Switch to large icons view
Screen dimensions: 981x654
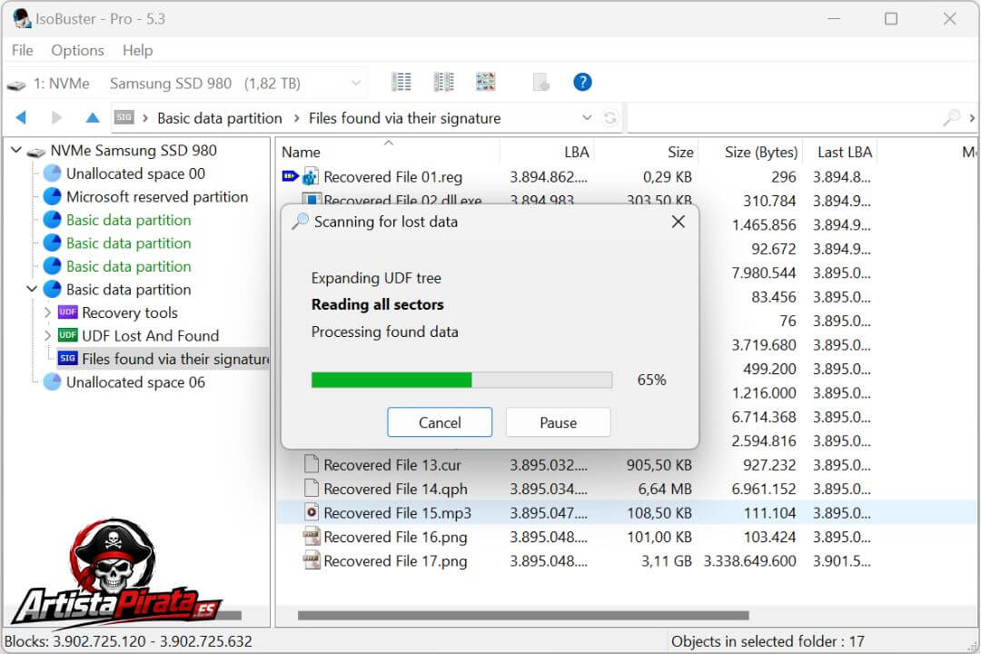485,82
